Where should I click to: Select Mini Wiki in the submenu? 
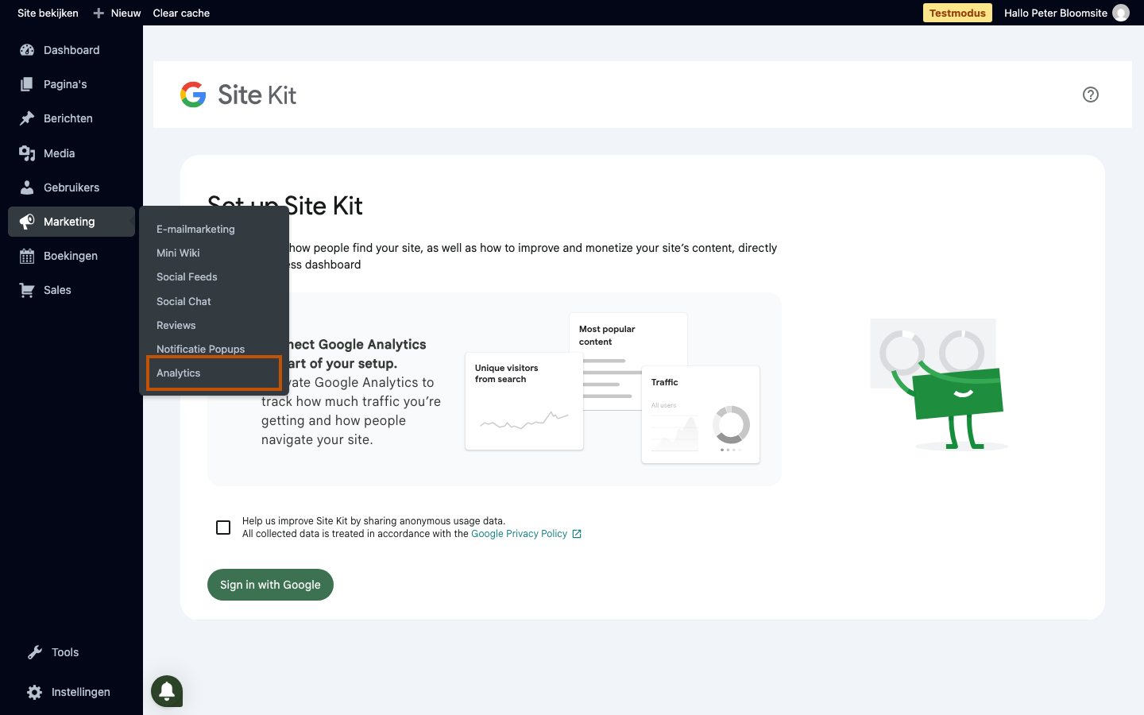click(178, 253)
